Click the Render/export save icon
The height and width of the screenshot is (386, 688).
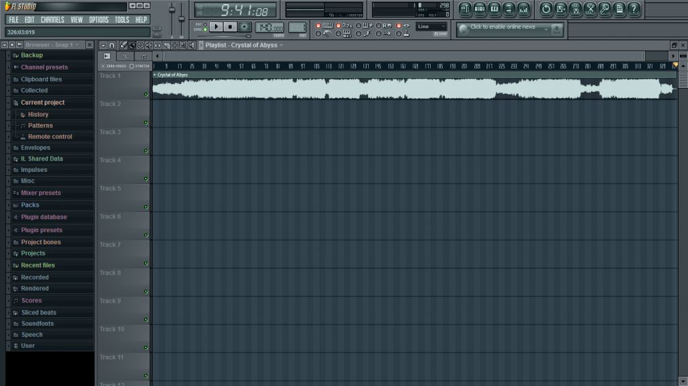point(576,9)
